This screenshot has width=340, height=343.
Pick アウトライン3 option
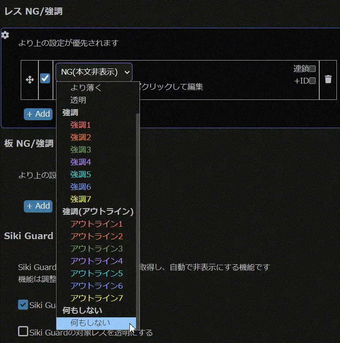pyautogui.click(x=96, y=248)
